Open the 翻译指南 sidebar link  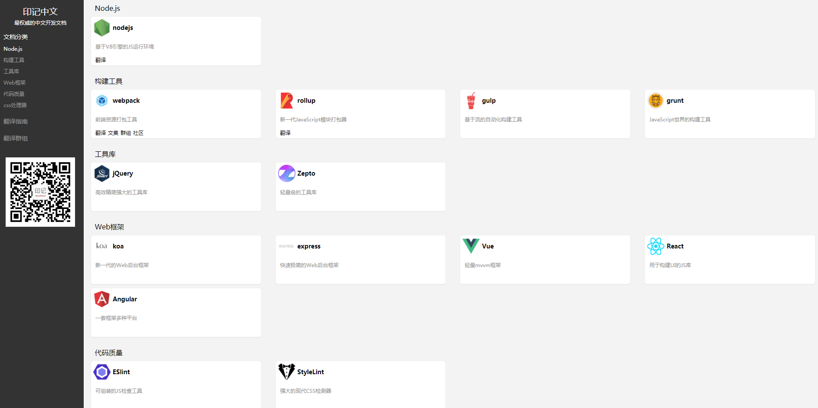coord(16,121)
